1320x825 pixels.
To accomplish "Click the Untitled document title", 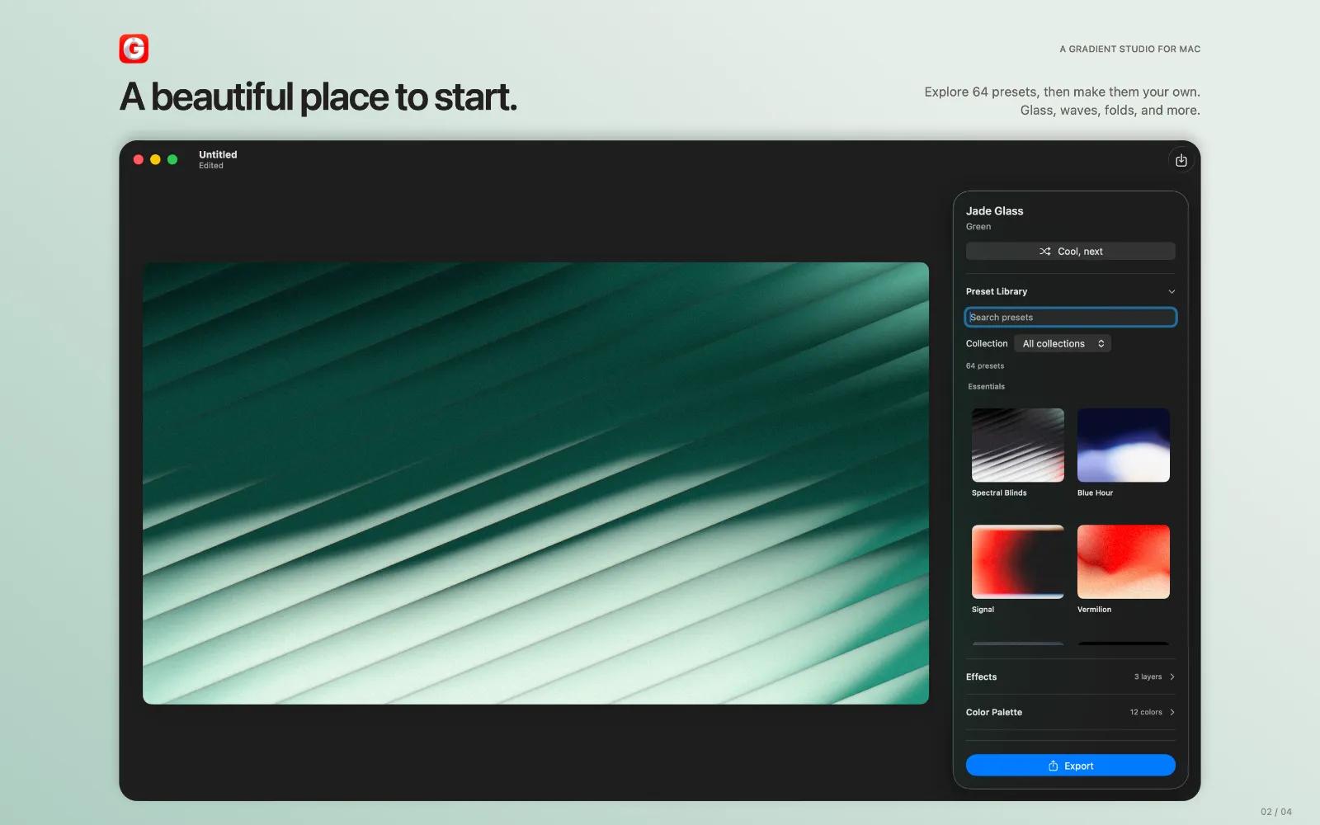I will click(x=218, y=154).
